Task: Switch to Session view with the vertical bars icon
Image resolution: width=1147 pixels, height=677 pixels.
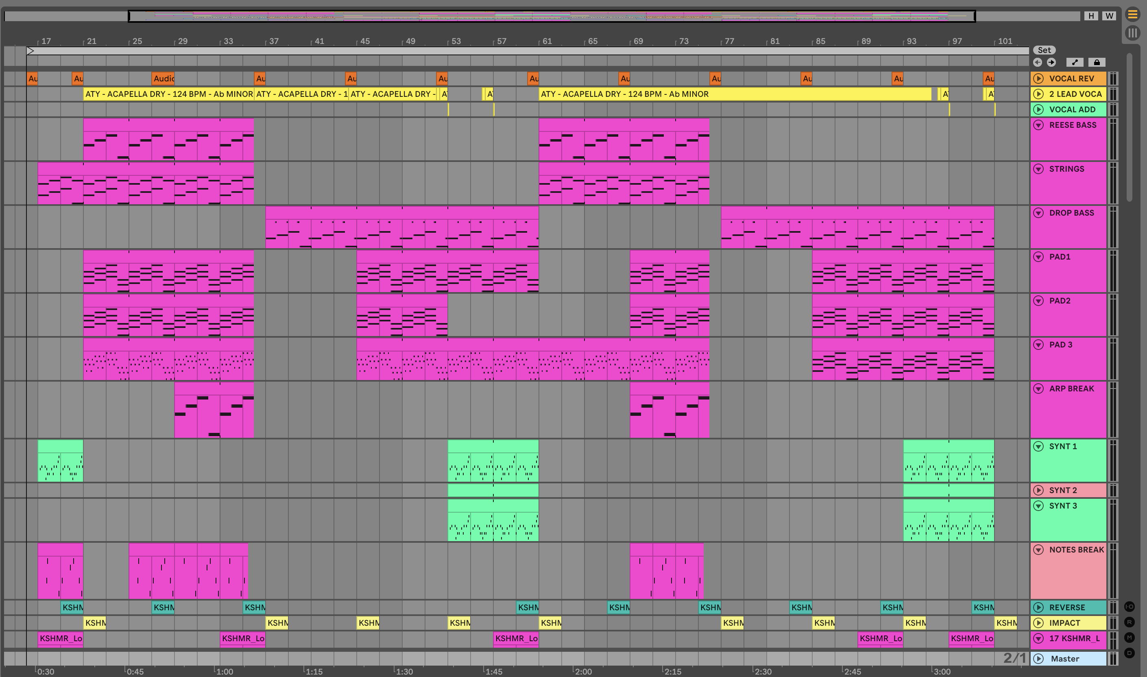Action: coord(1132,33)
